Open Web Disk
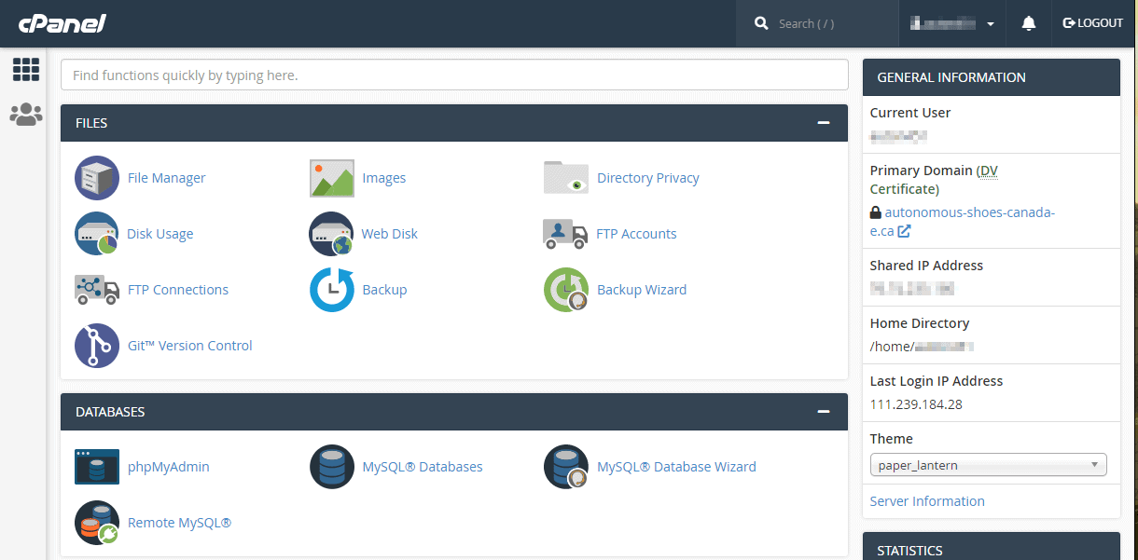 point(389,233)
